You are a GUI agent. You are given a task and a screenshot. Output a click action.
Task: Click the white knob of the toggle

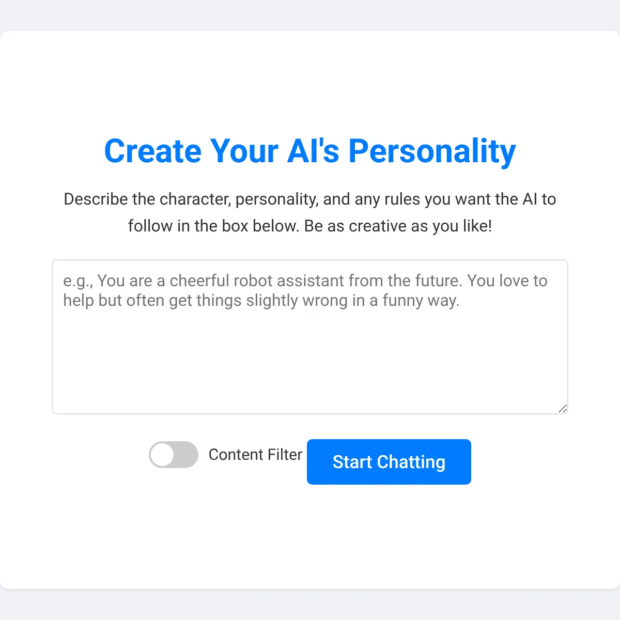coord(162,455)
